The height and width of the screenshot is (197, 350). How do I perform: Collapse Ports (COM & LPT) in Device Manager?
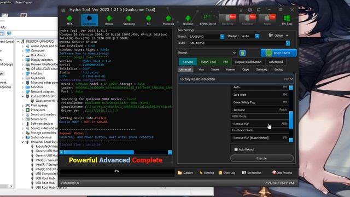point(22,96)
